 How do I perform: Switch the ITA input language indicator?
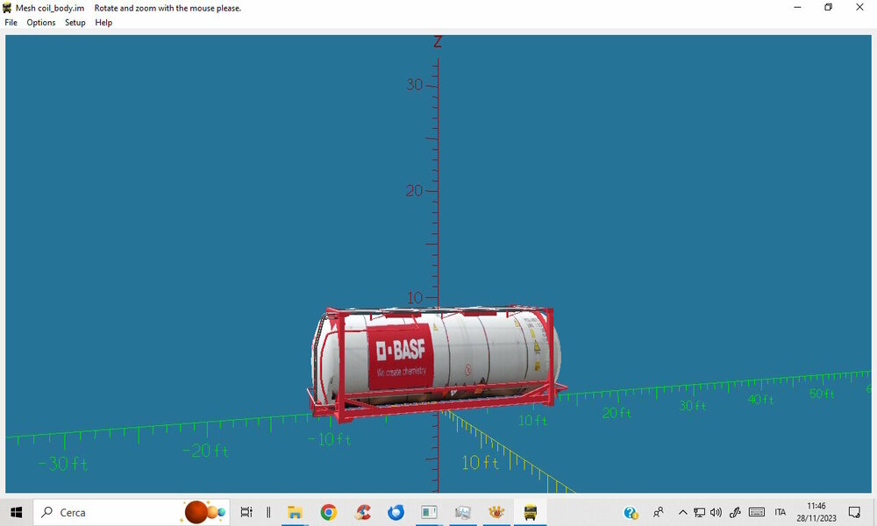[781, 512]
